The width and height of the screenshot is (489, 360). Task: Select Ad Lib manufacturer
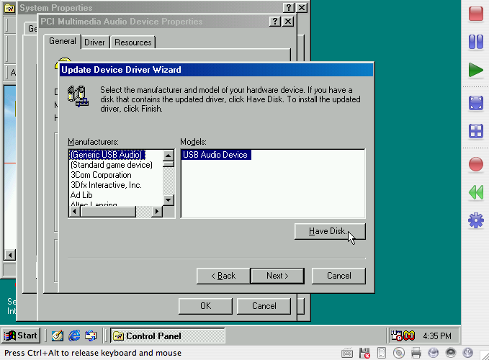pos(81,195)
